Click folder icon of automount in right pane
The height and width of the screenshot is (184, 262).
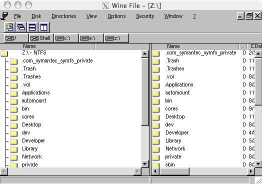(155, 93)
